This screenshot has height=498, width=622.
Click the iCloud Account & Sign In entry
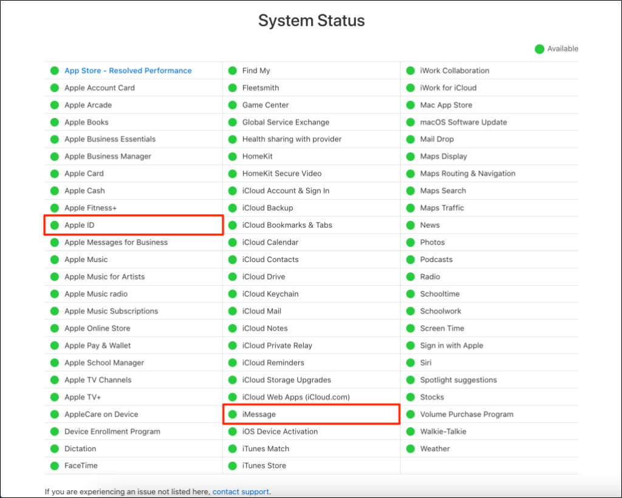285,190
